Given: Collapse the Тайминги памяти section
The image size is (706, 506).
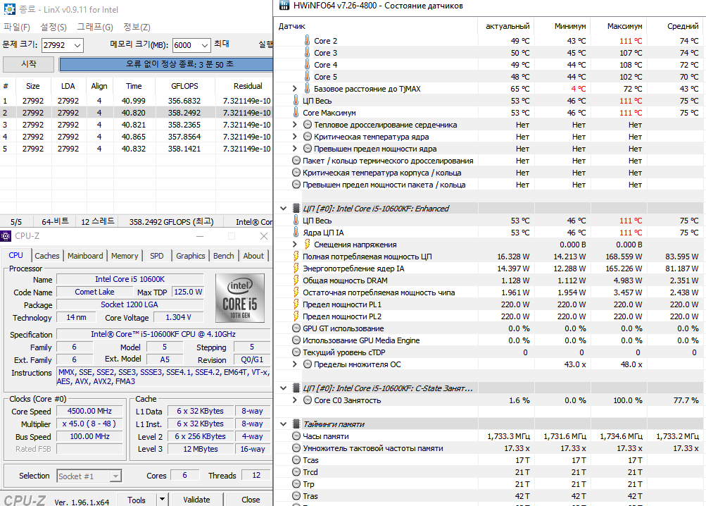Looking at the screenshot, I should point(283,424).
